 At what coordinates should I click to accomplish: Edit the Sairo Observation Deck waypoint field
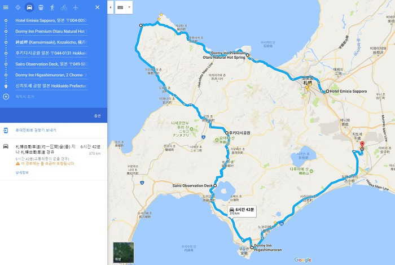coord(51,64)
